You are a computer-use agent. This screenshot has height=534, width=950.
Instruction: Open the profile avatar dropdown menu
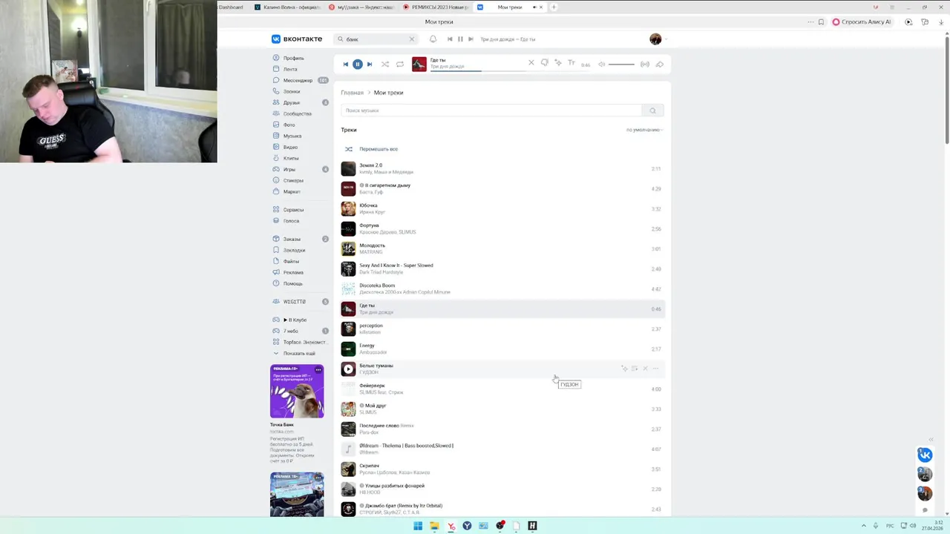click(658, 39)
